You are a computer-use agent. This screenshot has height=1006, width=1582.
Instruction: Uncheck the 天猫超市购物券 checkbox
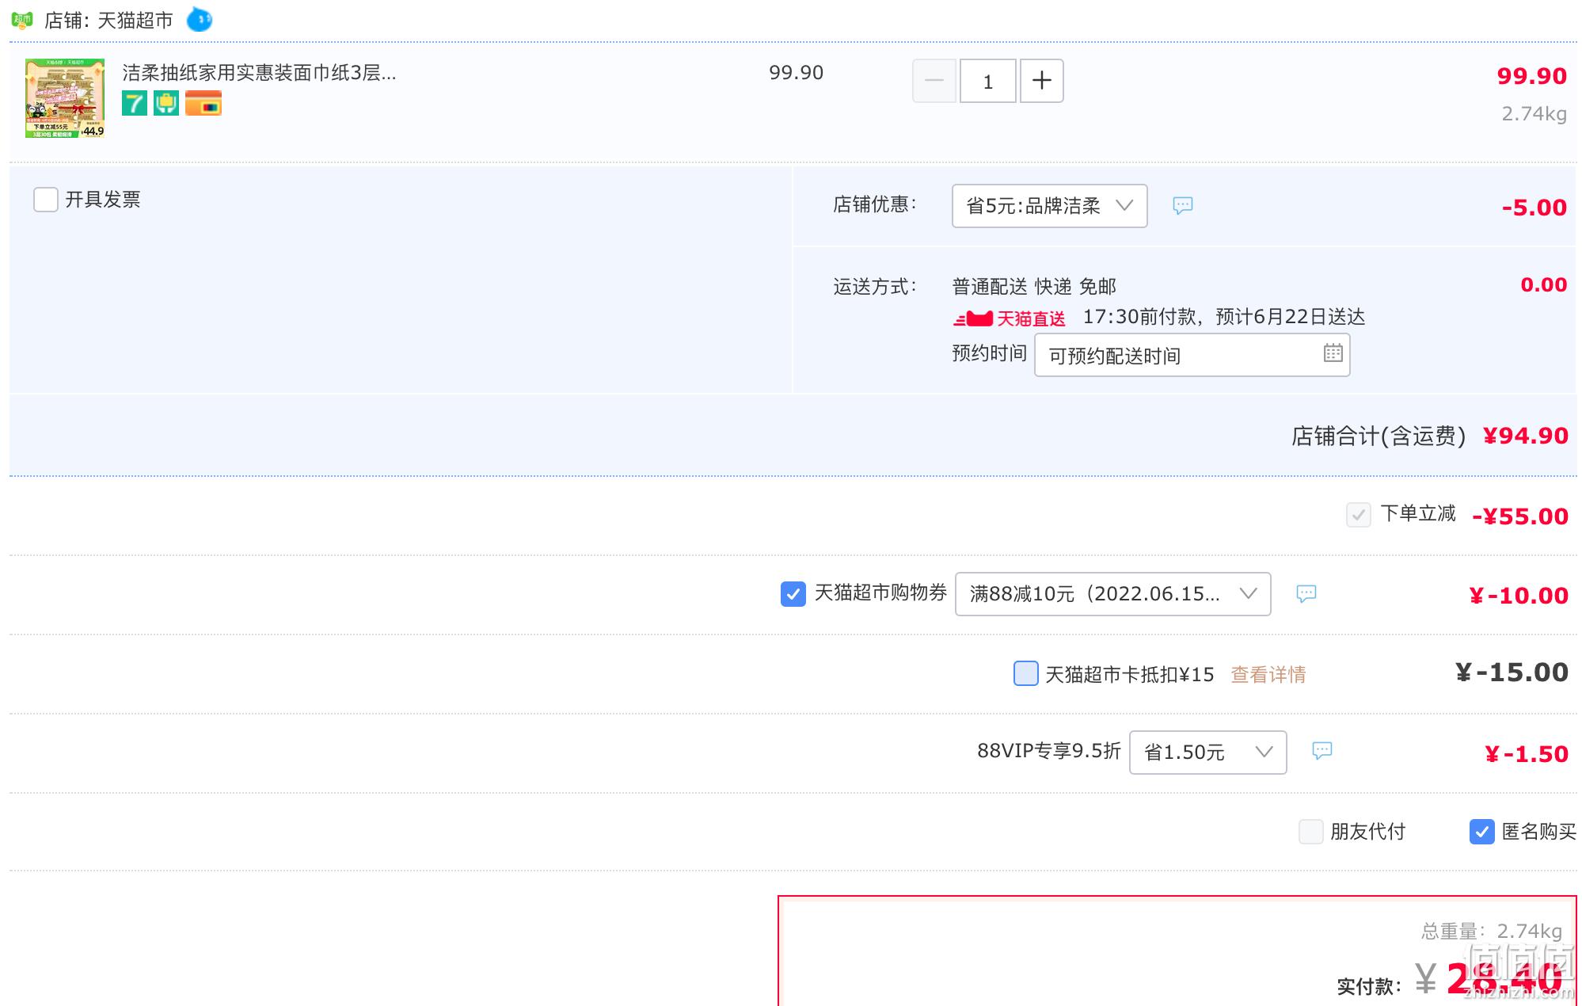click(x=793, y=594)
